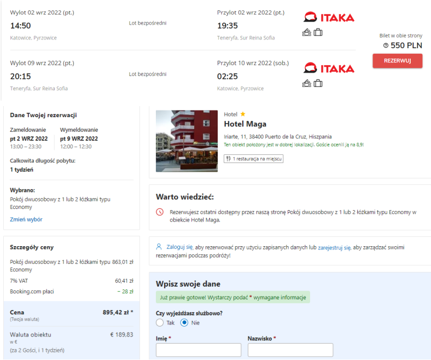Open Hotel Maga photo thumbnail

187,141
